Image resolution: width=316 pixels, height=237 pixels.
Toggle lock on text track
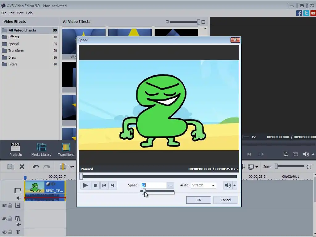click(x=10, y=232)
